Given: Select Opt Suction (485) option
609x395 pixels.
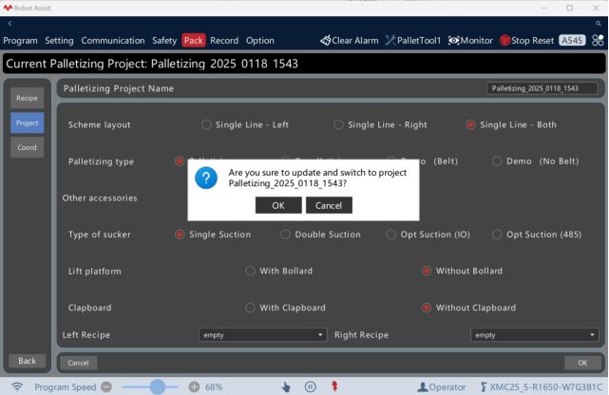Looking at the screenshot, I should [497, 235].
